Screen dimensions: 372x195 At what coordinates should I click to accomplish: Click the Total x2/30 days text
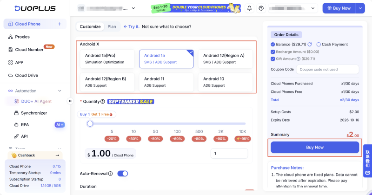click(x=315, y=100)
